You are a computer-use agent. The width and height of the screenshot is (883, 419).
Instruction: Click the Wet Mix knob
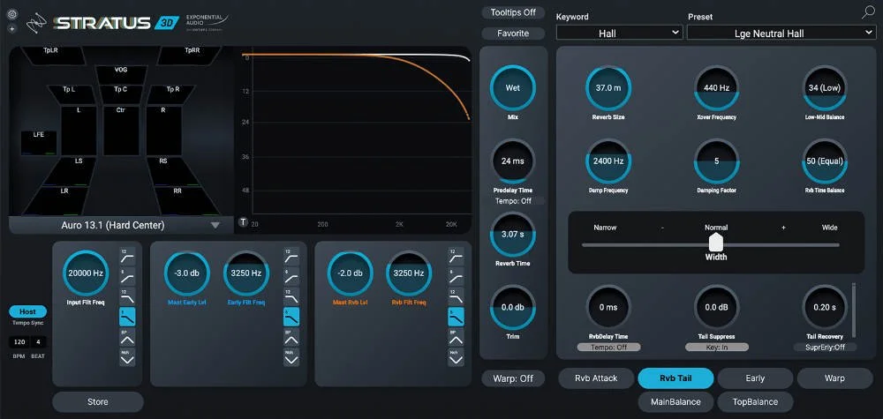513,87
